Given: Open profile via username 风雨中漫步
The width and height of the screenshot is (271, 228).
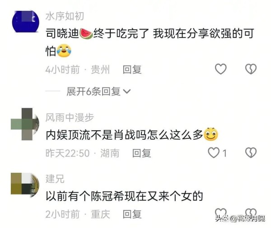Looking at the screenshot, I should 70,118.
